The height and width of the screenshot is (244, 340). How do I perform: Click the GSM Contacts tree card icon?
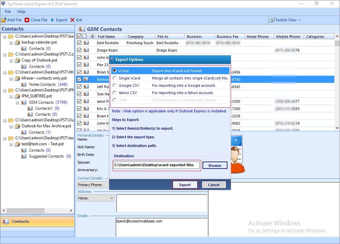click(24, 102)
